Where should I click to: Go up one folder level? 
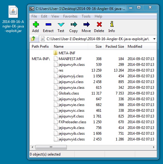33,39
